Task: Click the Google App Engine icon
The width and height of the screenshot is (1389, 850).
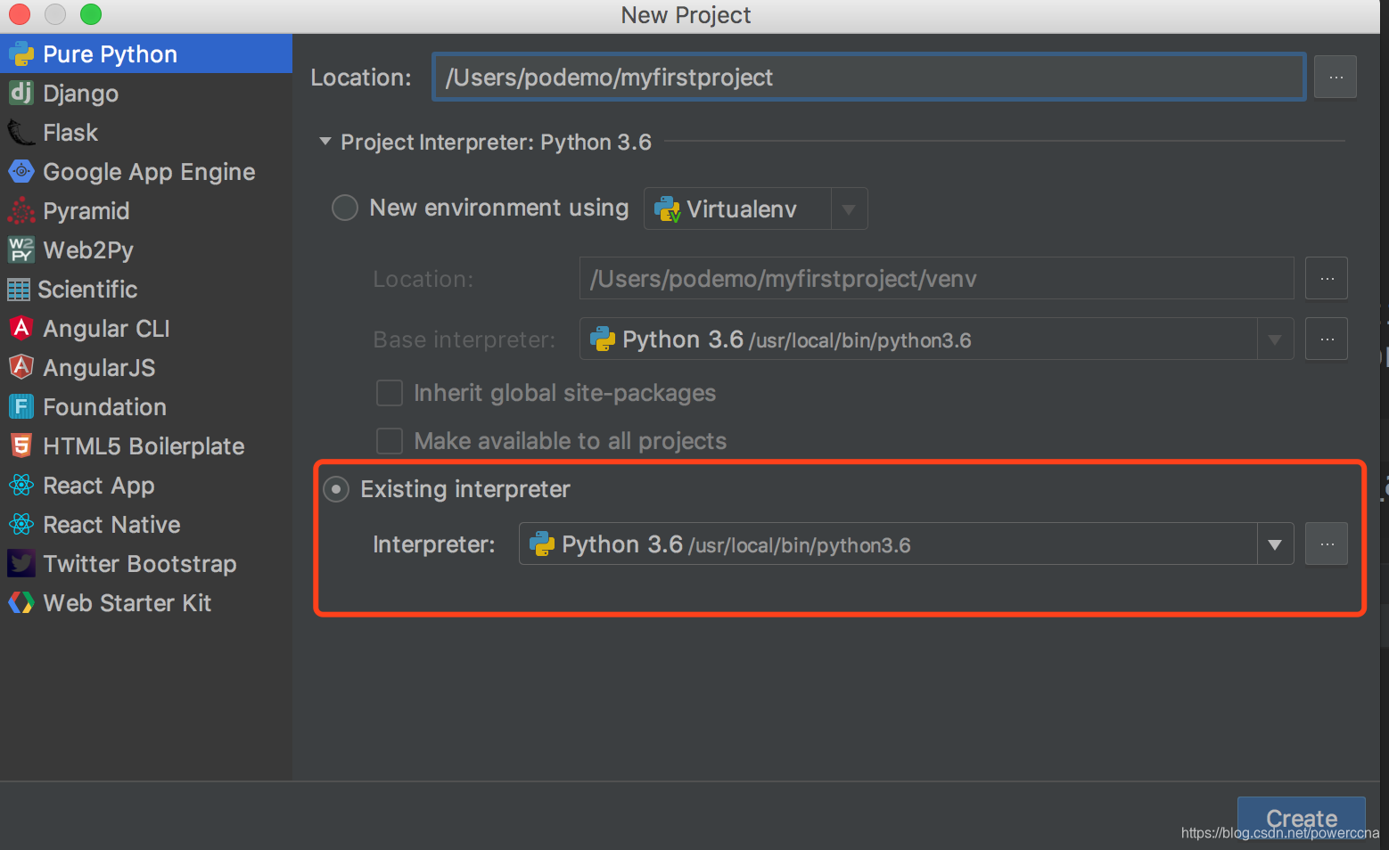Action: (21, 171)
